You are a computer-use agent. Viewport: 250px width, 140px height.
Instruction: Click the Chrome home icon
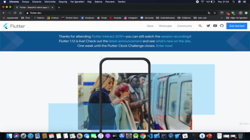pos(20,13)
